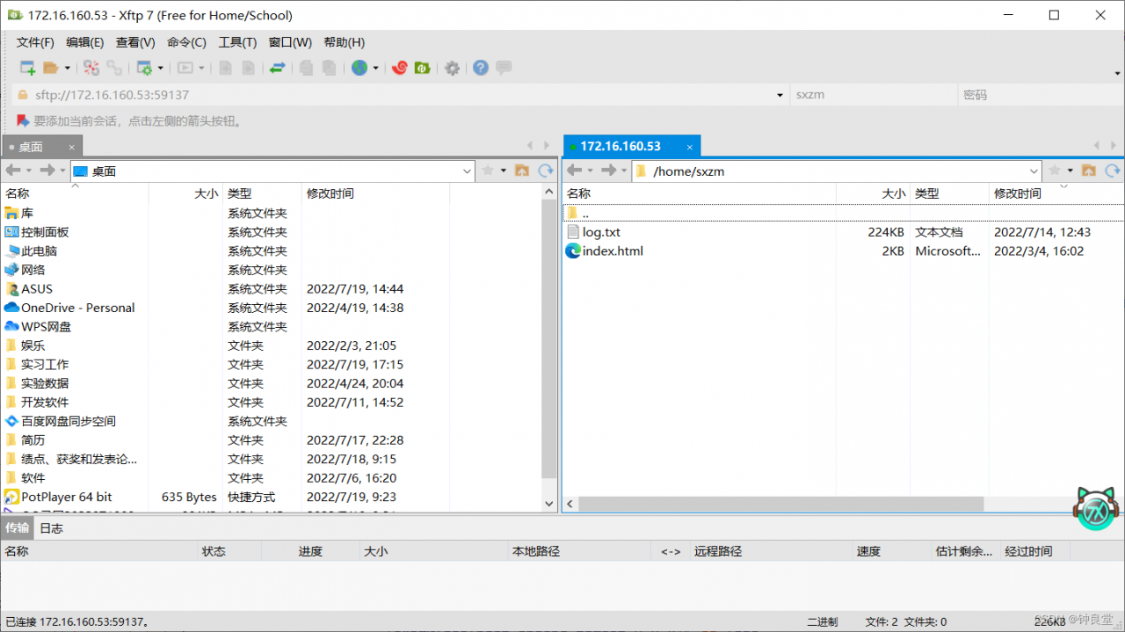The image size is (1125, 632).
Task: Click the favorites star in the remote pane
Action: (1055, 171)
